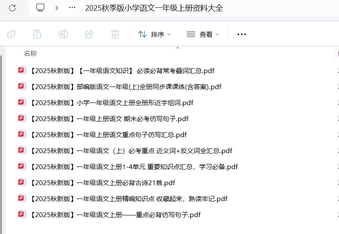Click the sort direction arrow above column header
The height and width of the screenshot is (234, 339).
pyautogui.click(x=178, y=48)
